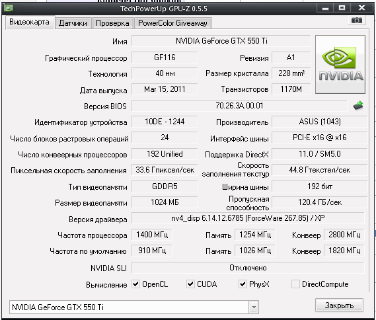Click the ROPs value 24
376x320 pixels.
coord(165,138)
